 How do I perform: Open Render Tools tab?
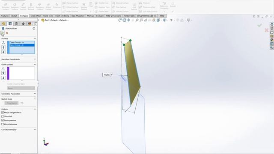click(129, 16)
